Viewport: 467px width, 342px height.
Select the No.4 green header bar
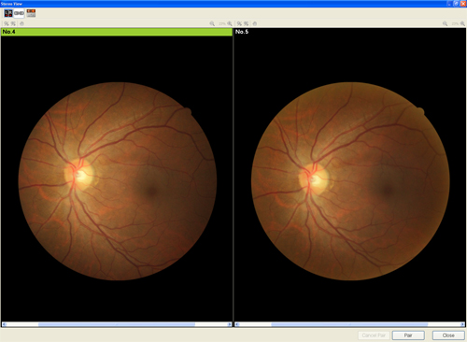click(x=117, y=32)
